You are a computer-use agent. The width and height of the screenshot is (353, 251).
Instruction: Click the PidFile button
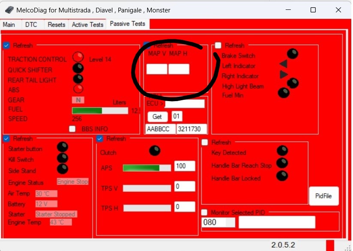click(x=323, y=196)
